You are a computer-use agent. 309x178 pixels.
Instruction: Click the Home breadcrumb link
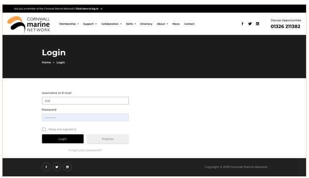(x=46, y=62)
